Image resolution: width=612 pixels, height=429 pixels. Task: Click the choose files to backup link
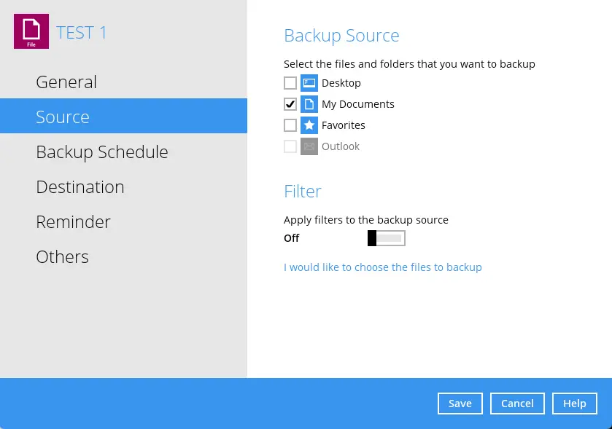click(x=382, y=267)
